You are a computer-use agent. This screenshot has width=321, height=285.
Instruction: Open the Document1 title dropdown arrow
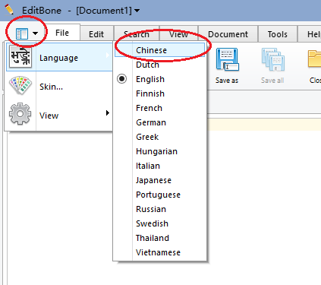[x=137, y=11]
